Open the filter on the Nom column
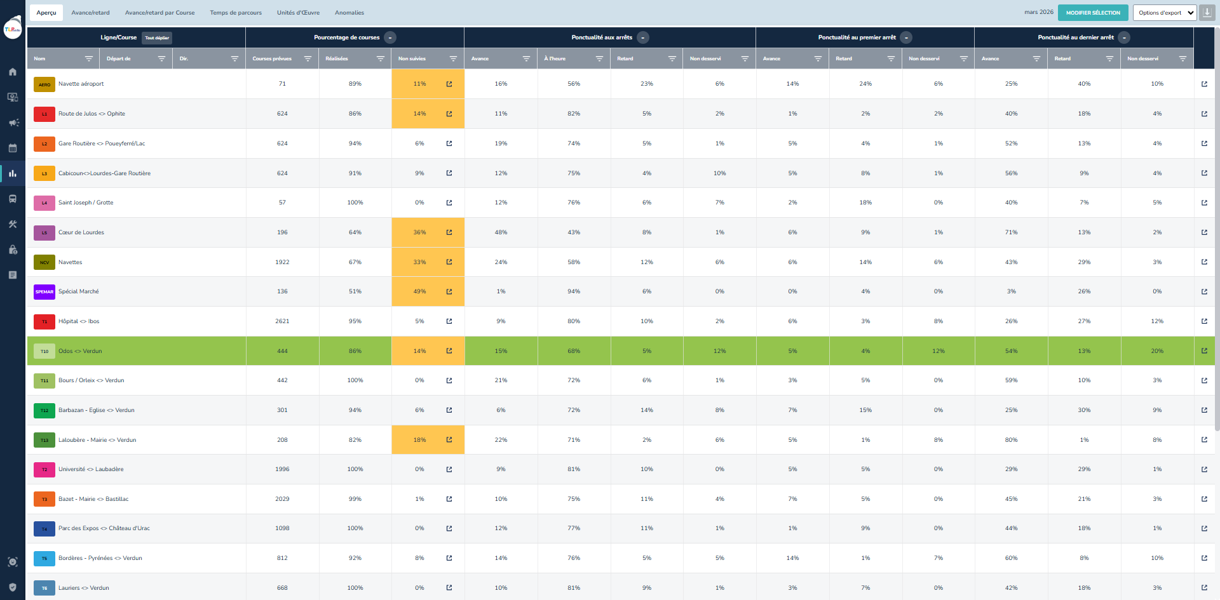This screenshot has width=1220, height=600. tap(88, 58)
